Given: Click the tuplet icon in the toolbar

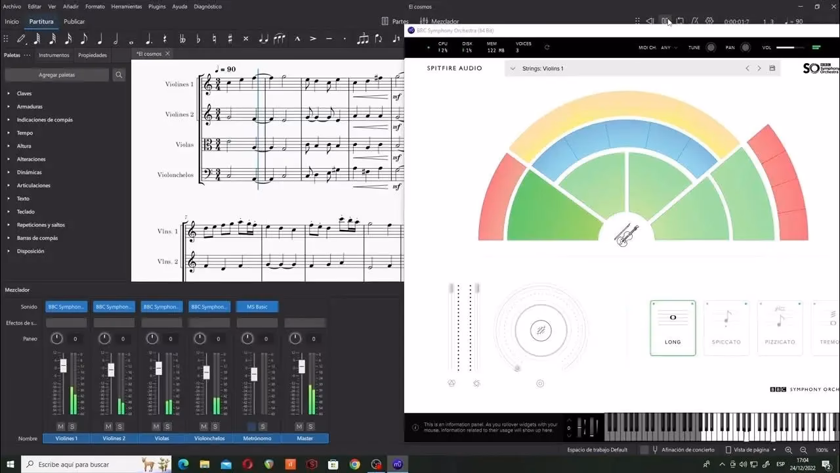Looking at the screenshot, I should 363,39.
